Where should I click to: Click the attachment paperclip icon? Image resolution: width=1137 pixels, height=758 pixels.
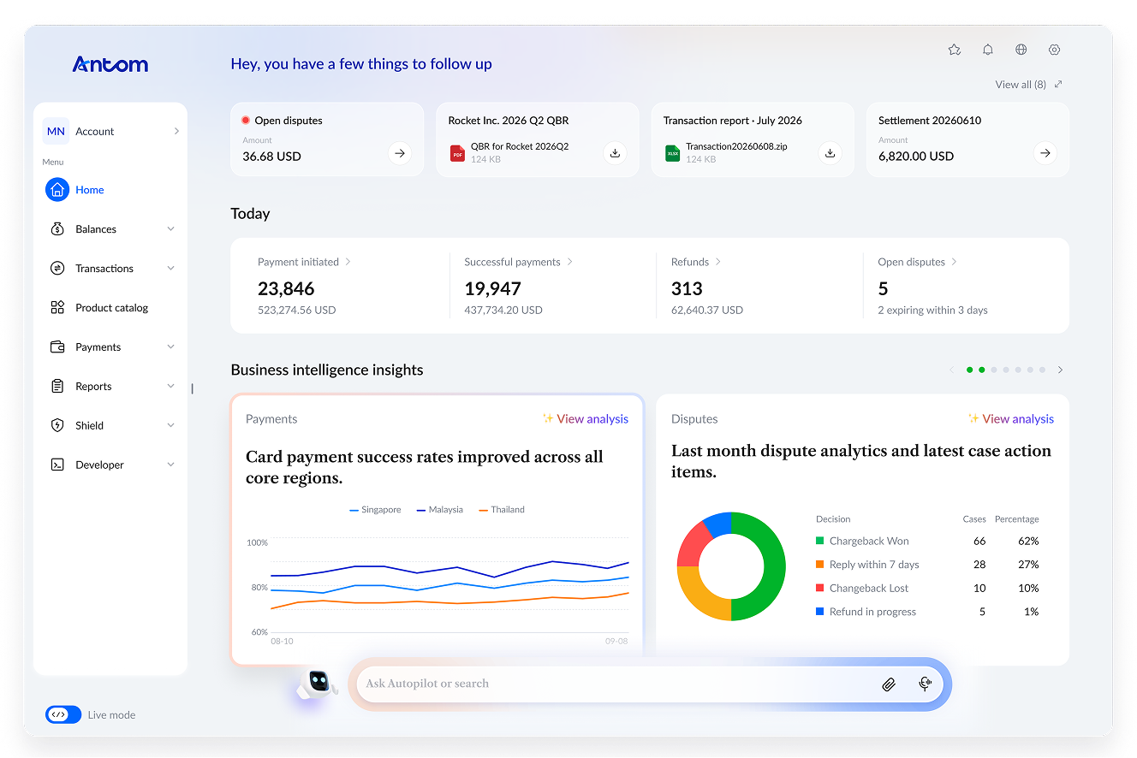click(x=889, y=684)
